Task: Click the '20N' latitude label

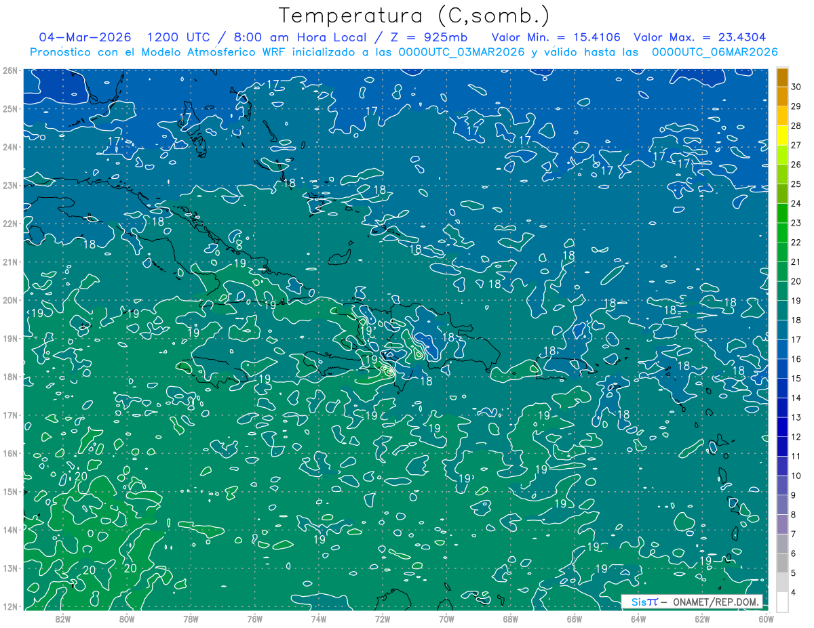Action: [x=9, y=300]
